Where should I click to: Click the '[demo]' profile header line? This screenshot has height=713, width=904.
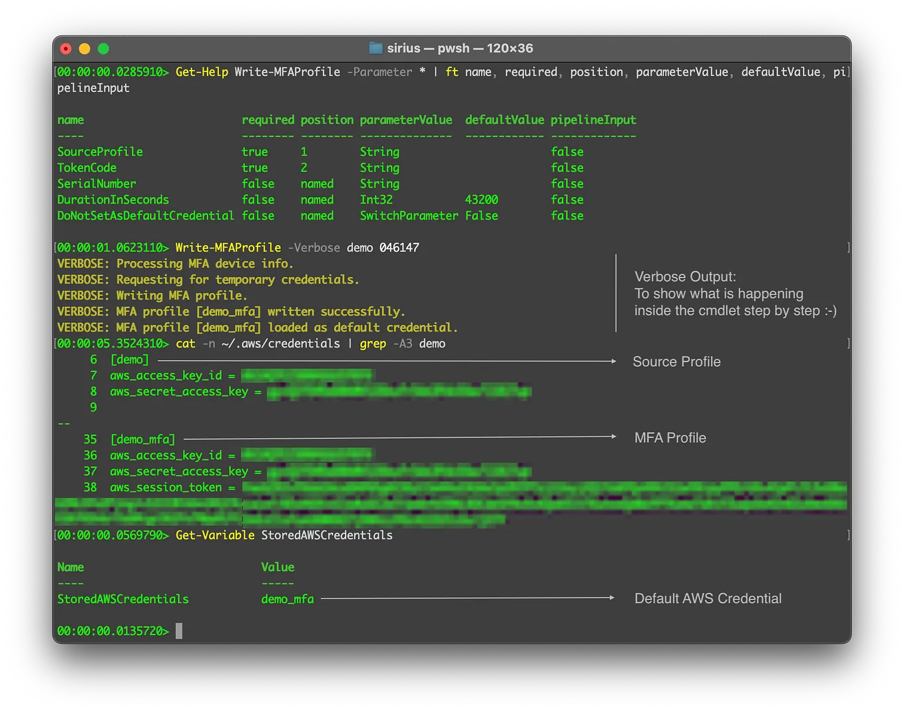click(x=130, y=359)
